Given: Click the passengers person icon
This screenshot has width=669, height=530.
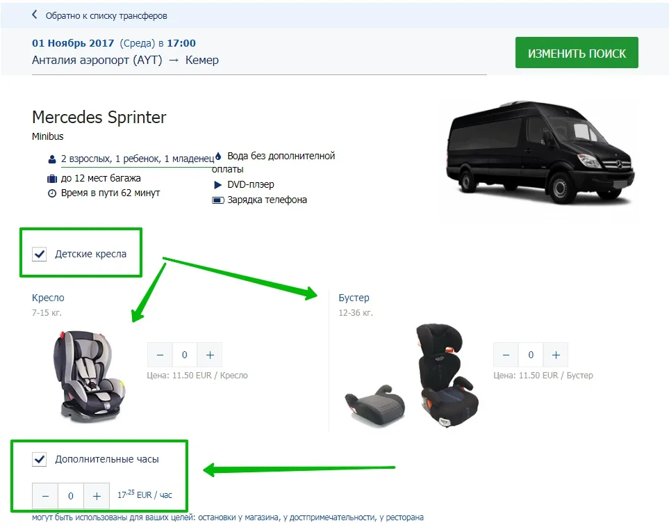Looking at the screenshot, I should [51, 159].
